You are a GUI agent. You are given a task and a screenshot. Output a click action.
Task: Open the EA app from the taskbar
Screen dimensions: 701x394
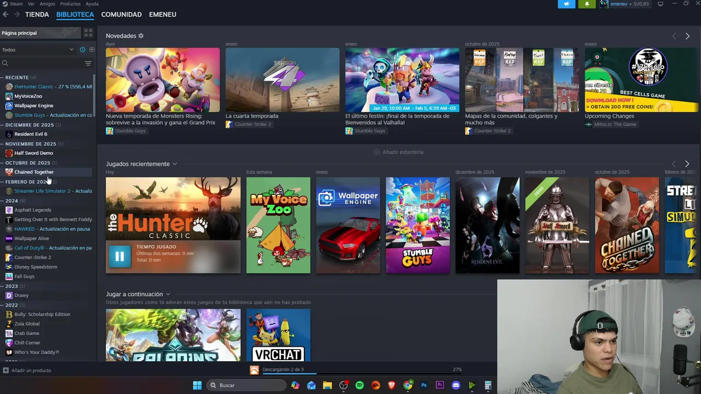[376, 385]
